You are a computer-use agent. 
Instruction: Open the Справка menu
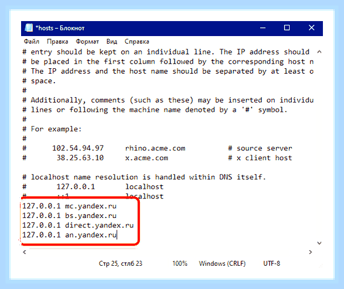point(137,42)
